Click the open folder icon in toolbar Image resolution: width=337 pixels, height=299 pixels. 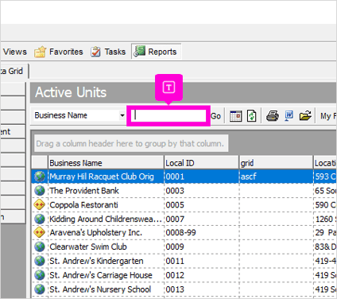(305, 116)
